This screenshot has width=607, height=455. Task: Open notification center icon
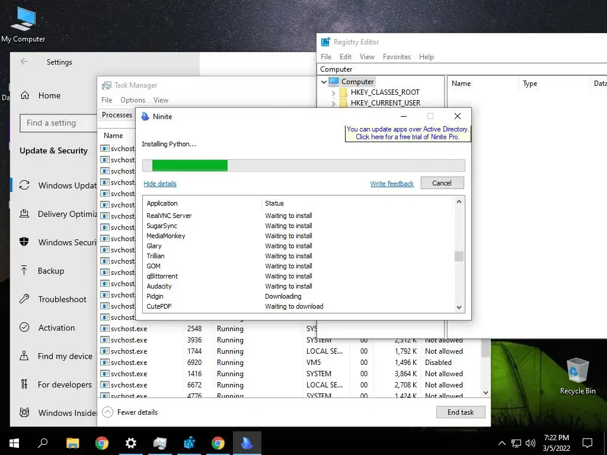[x=587, y=443]
